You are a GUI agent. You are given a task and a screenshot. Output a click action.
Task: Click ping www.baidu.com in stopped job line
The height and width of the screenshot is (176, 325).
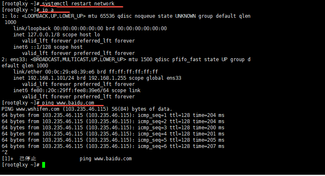point(106,159)
